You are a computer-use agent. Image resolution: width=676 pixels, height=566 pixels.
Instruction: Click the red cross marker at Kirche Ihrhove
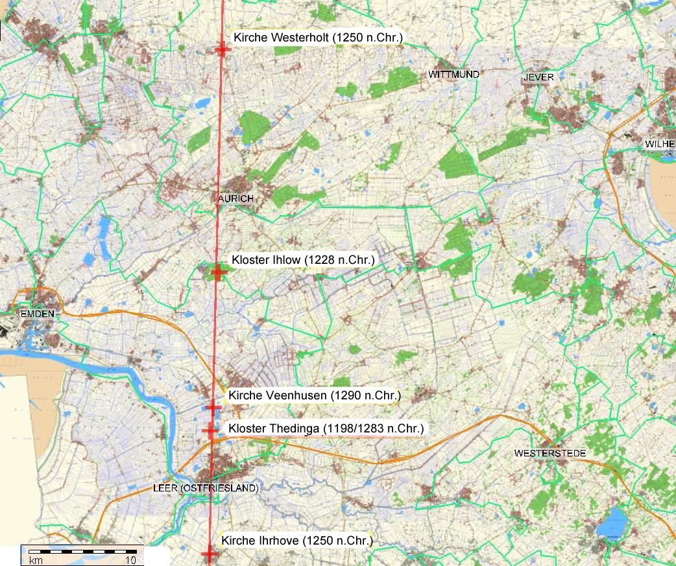pyautogui.click(x=210, y=554)
